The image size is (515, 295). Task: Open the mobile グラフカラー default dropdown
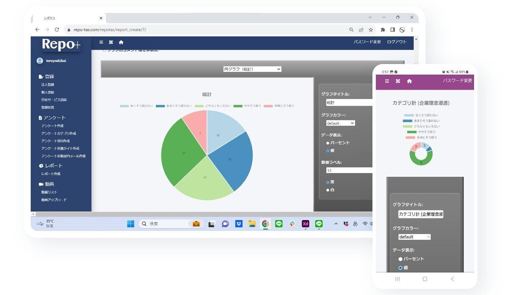[414, 237]
